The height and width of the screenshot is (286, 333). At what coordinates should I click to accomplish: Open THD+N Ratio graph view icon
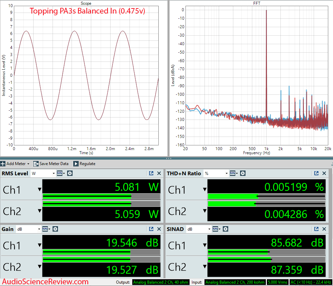(x=233, y=174)
